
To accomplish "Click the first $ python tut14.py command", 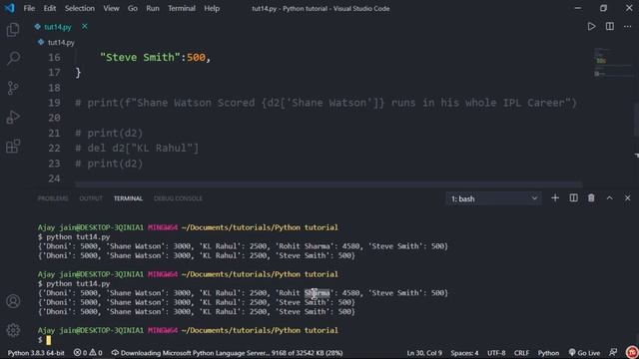I will (74, 237).
